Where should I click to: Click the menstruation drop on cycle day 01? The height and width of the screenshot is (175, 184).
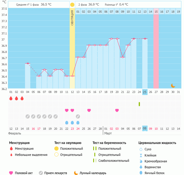(11, 98)
